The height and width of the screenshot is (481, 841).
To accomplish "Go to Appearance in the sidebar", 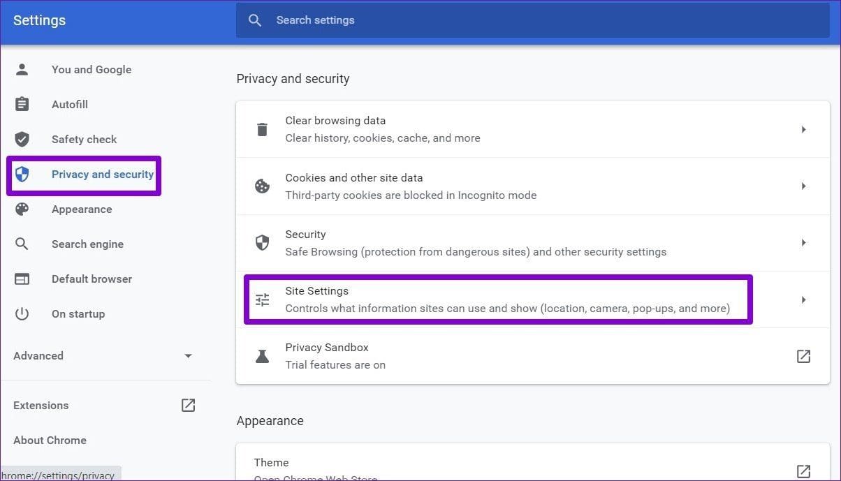I will [82, 209].
